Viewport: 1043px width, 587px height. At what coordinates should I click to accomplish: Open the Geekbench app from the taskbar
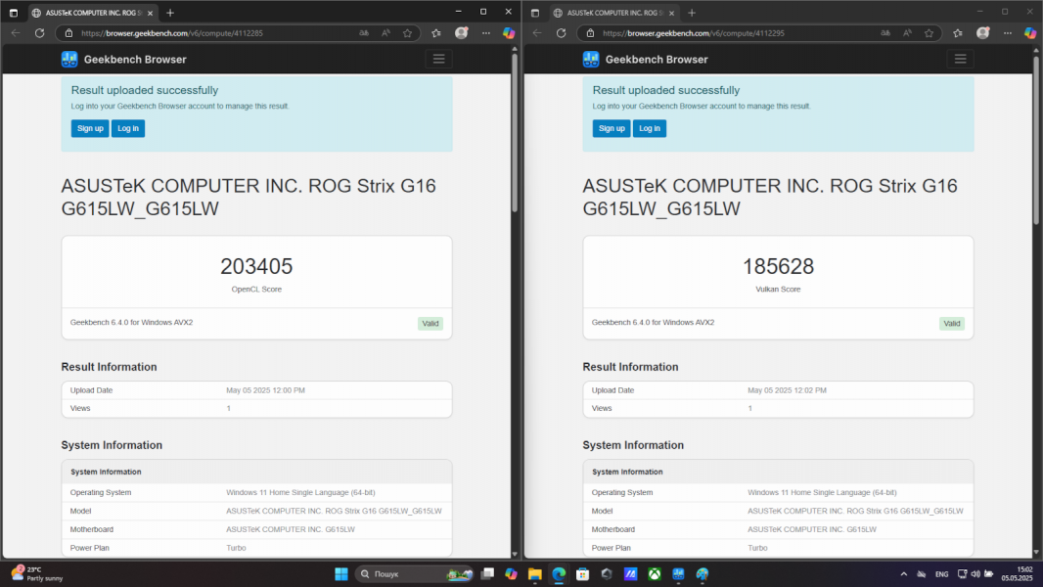tap(678, 574)
